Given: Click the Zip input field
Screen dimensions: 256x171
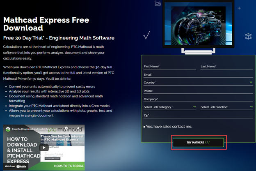Looking at the screenshot, I should tap(198, 116).
